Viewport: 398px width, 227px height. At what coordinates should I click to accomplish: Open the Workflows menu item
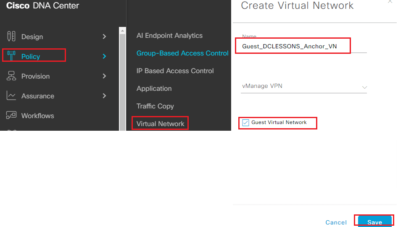(37, 116)
